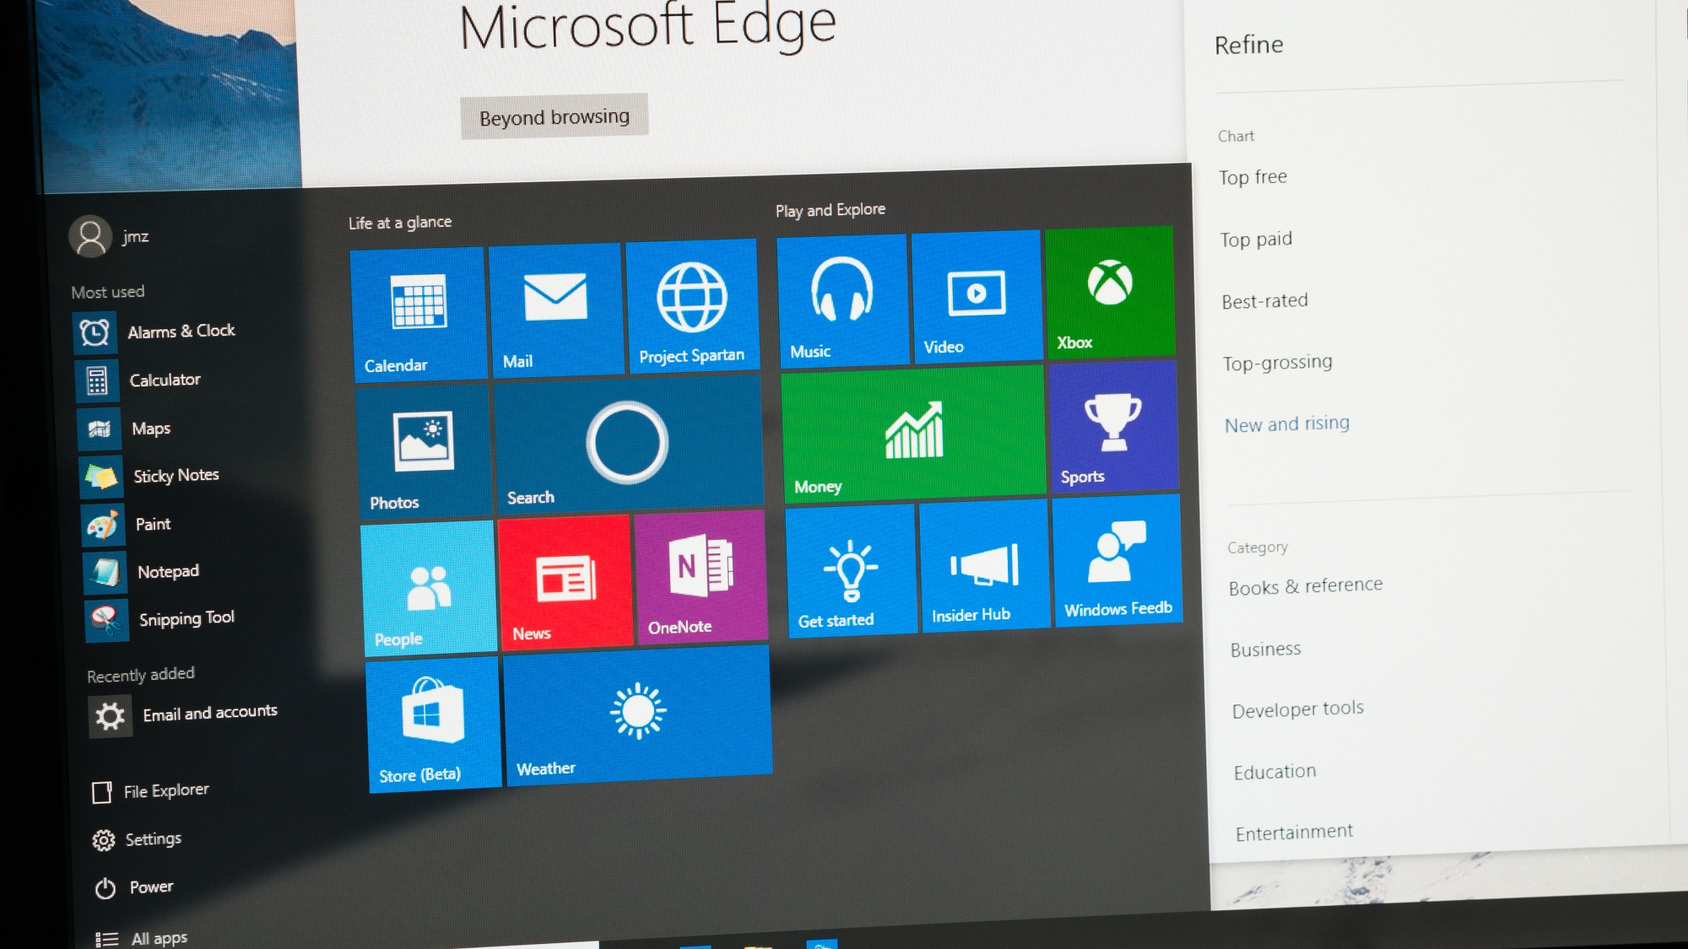Screen dimensions: 1688x949
Task: Open the Weather tile
Action: 638,714
